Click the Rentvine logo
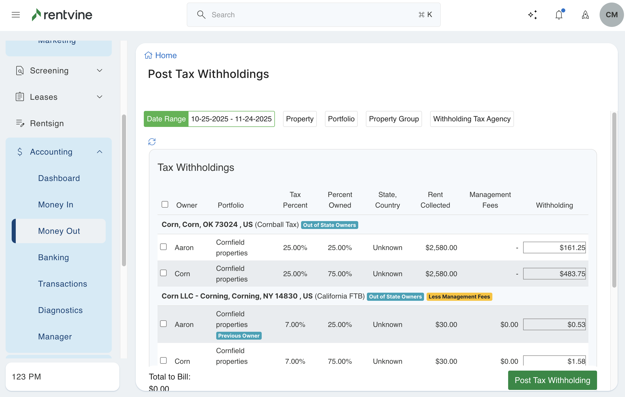Viewport: 625px width, 397px height. click(x=62, y=15)
